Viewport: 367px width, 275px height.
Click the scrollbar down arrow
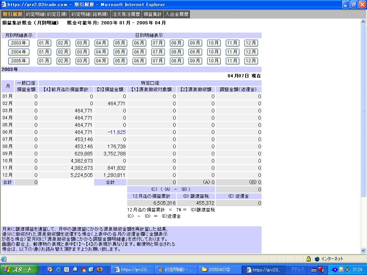[363, 251]
